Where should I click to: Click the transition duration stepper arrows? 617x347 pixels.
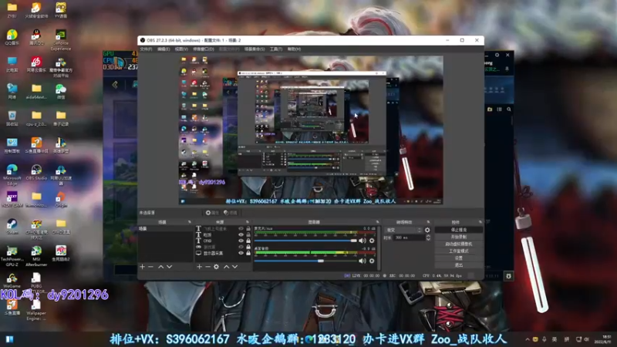pyautogui.click(x=428, y=238)
